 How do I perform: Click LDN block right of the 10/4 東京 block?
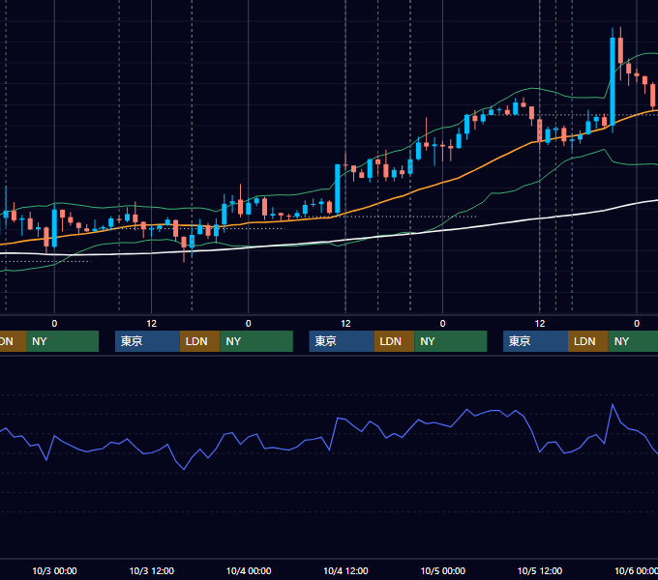pos(394,341)
